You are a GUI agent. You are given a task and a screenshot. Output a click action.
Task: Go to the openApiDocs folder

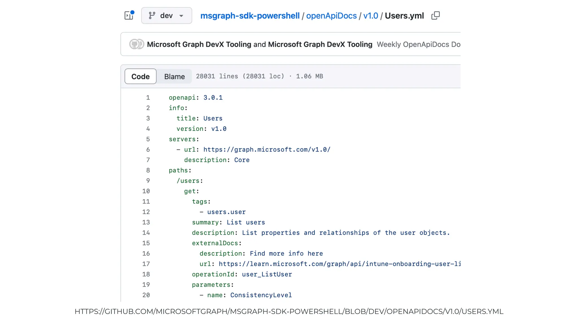click(x=331, y=16)
